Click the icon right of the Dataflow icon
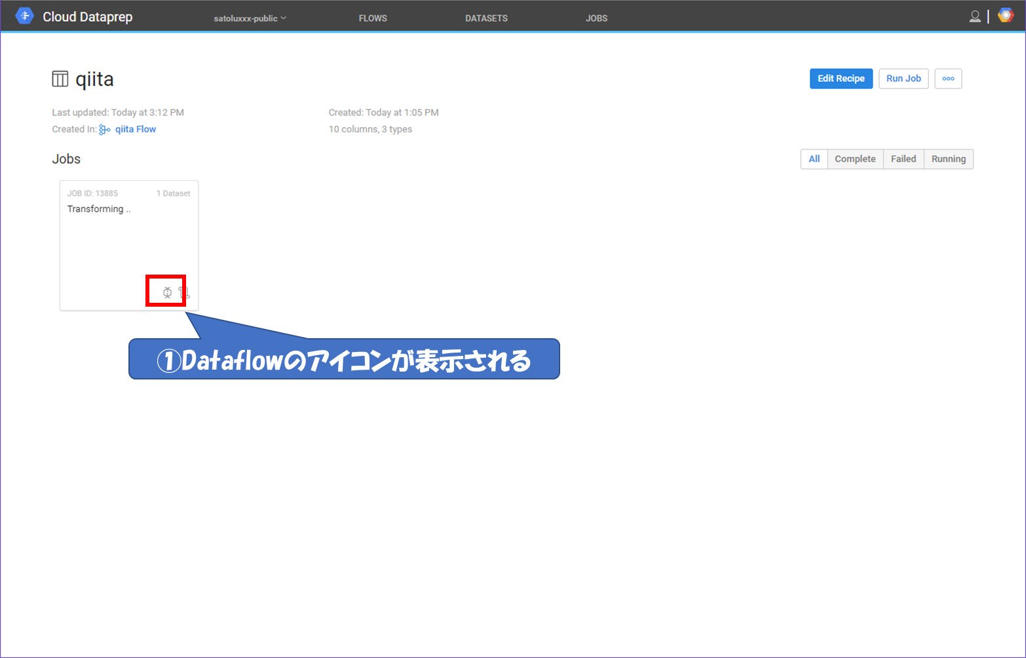Image resolution: width=1026 pixels, height=658 pixels. point(184,292)
